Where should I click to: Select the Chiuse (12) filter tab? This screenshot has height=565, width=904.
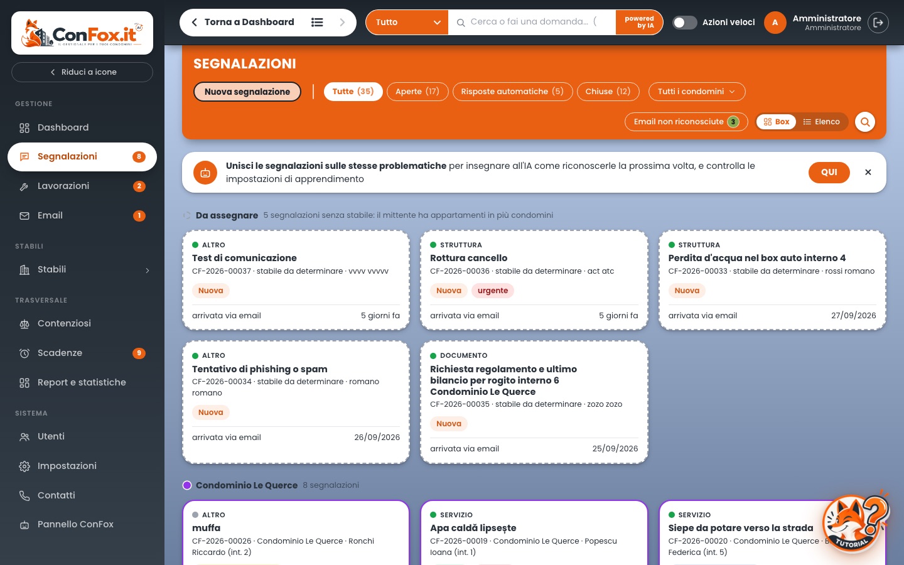click(608, 92)
